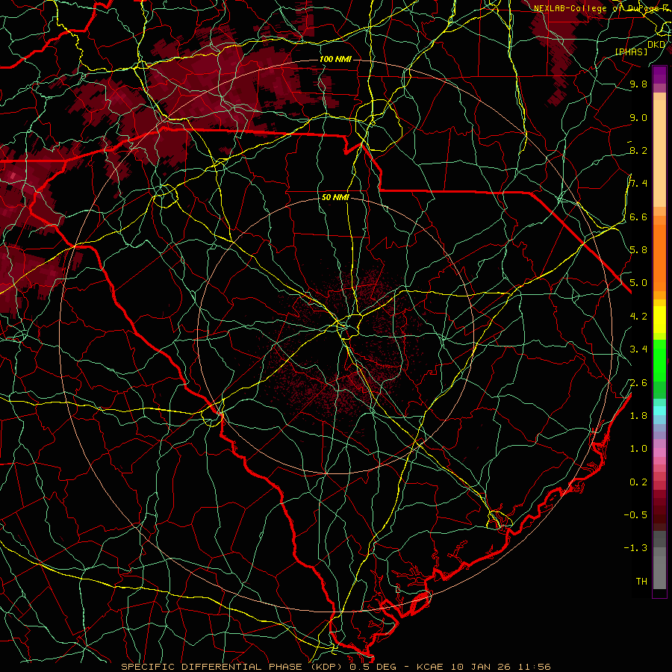Click the -1.3 legend value
The image size is (672, 672).
(635, 548)
